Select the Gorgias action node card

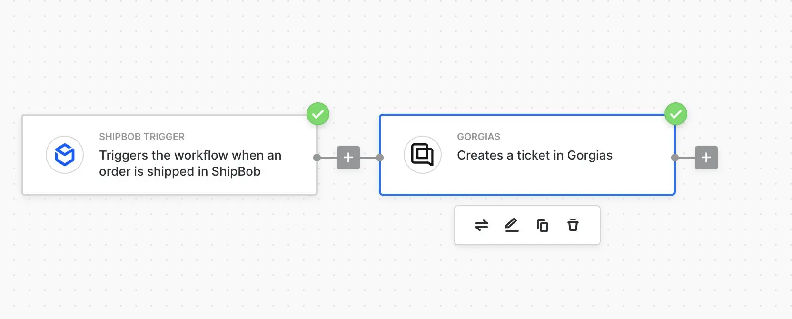point(527,155)
